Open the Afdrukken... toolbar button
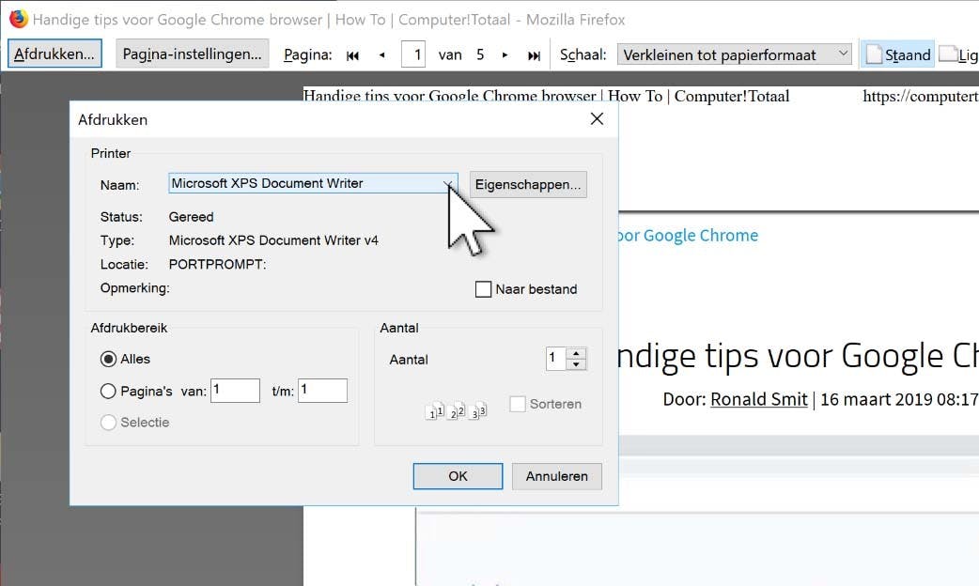979x586 pixels. coord(54,54)
